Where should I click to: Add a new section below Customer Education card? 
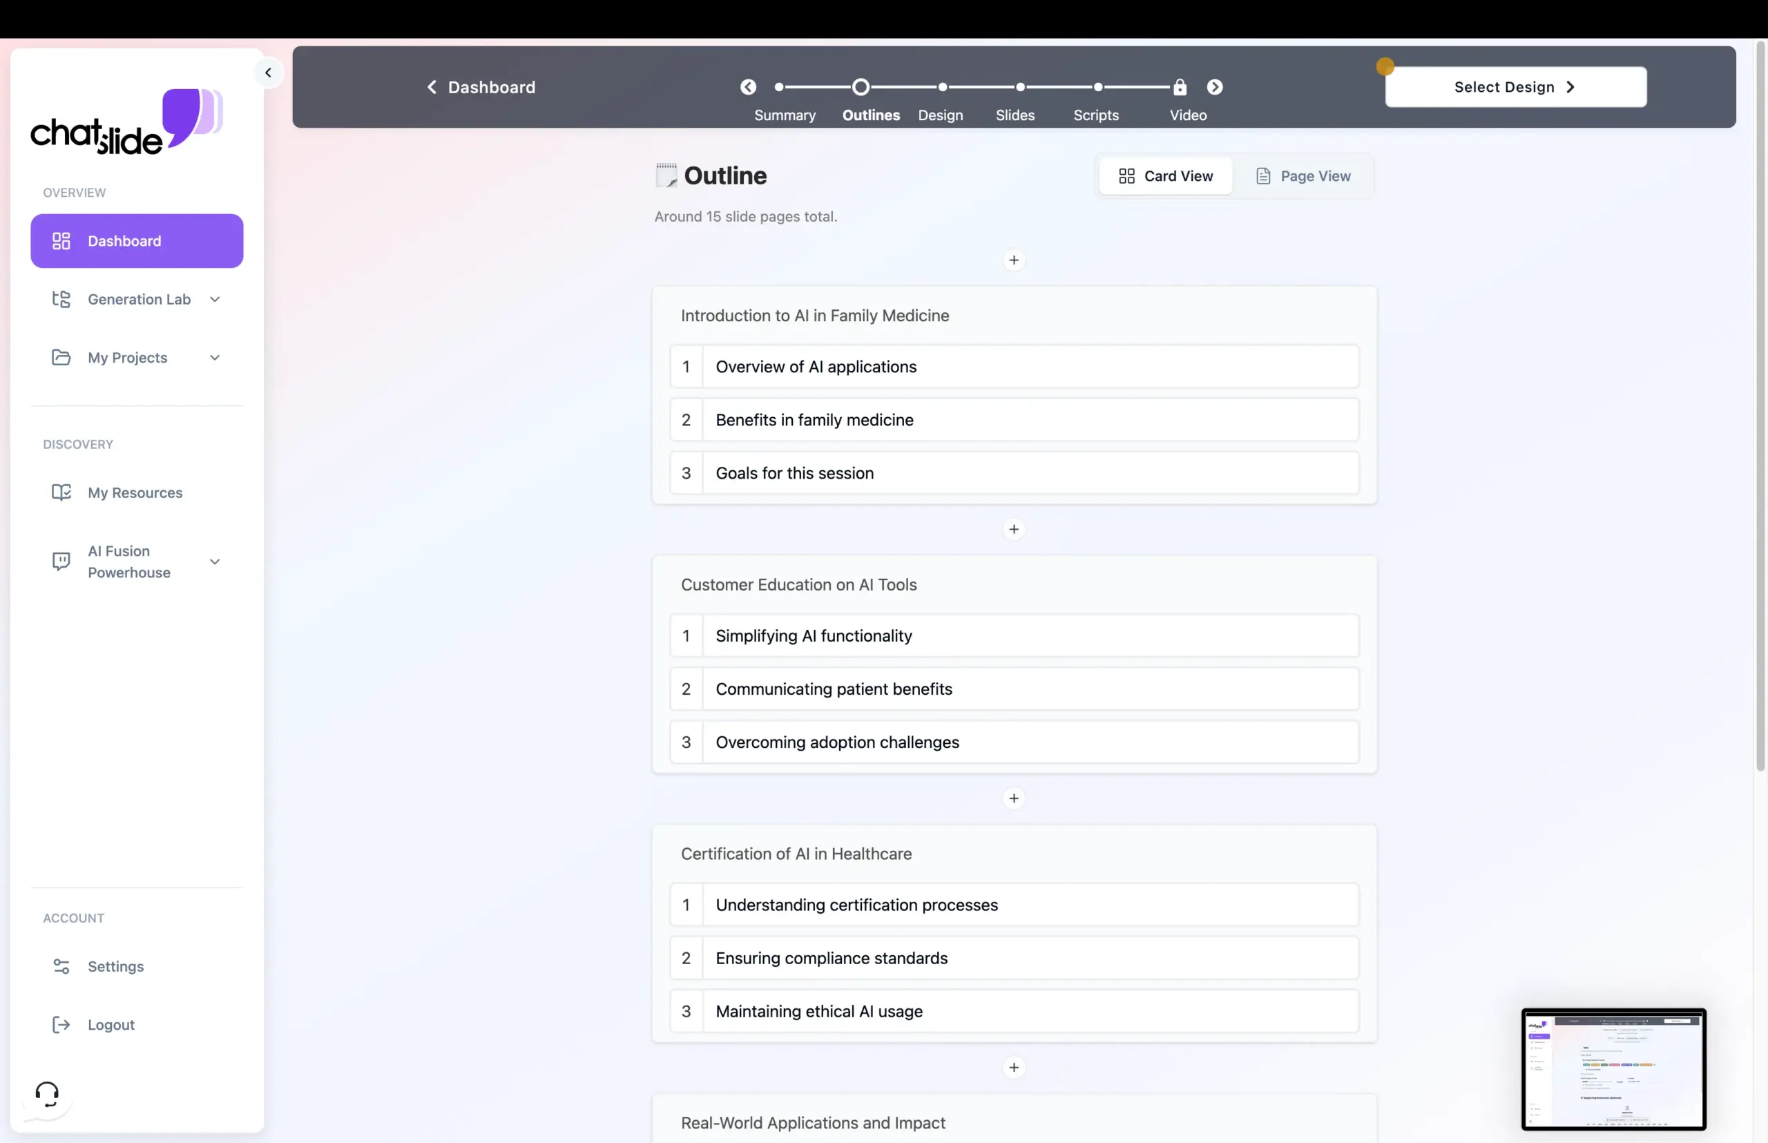coord(1014,798)
